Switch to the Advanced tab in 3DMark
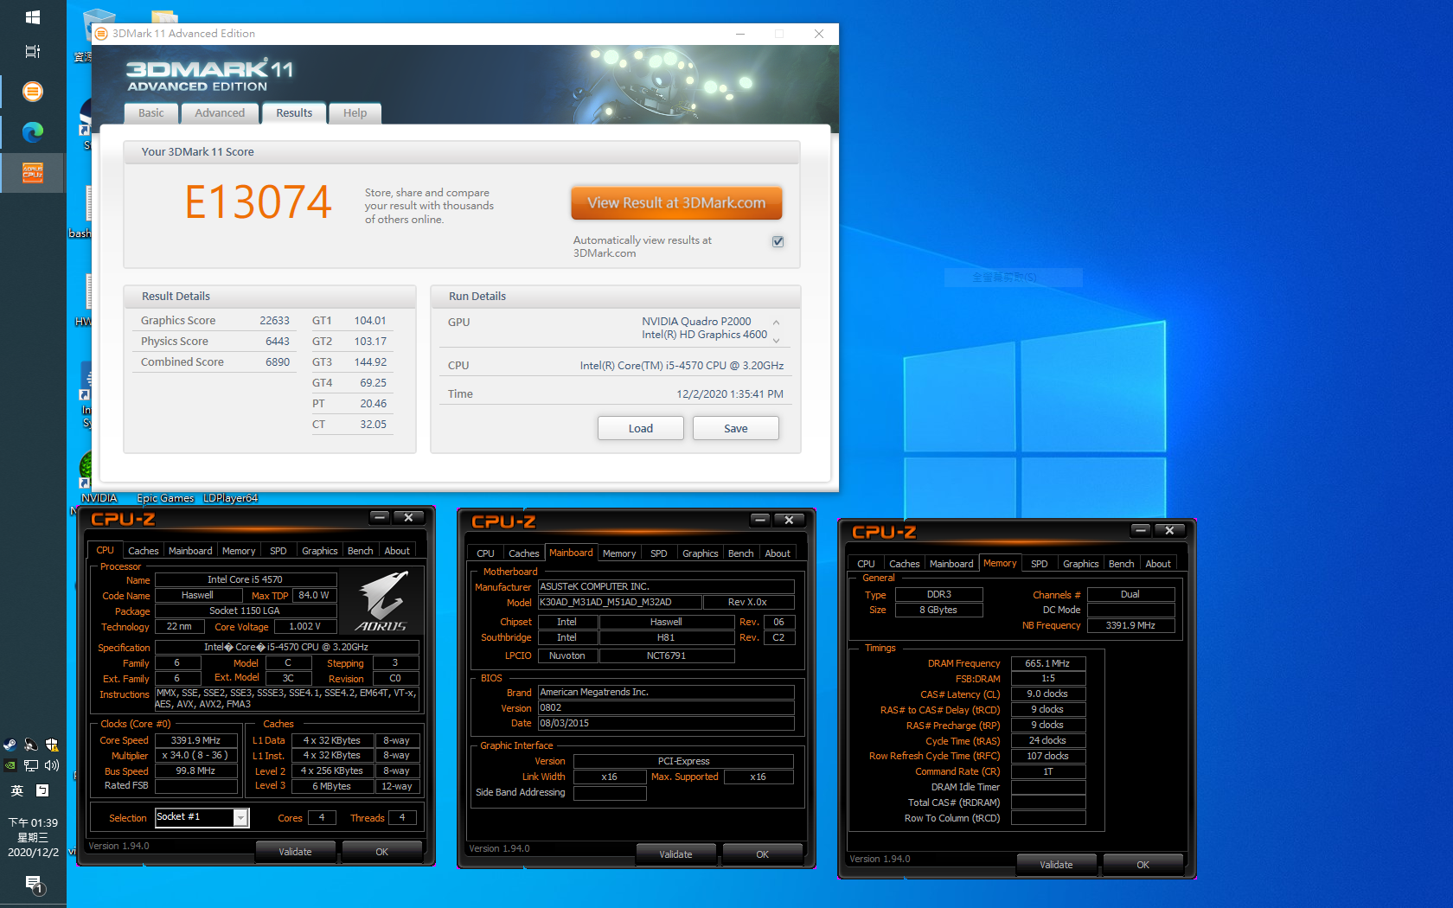Image resolution: width=1453 pixels, height=908 pixels. (x=220, y=113)
